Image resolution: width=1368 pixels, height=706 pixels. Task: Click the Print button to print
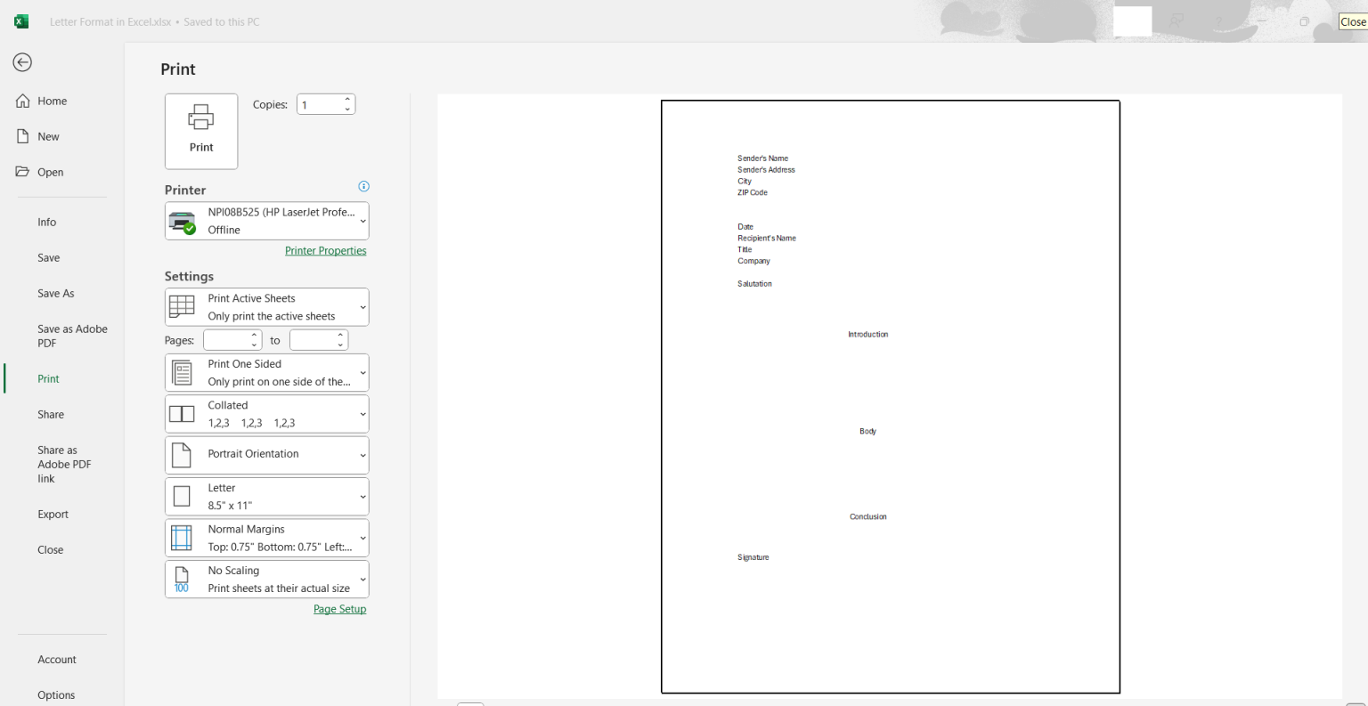[x=201, y=131]
